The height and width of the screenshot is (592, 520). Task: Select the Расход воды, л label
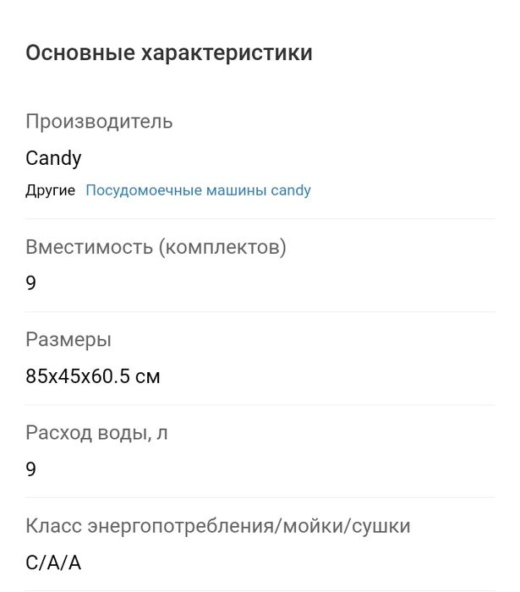click(x=96, y=433)
